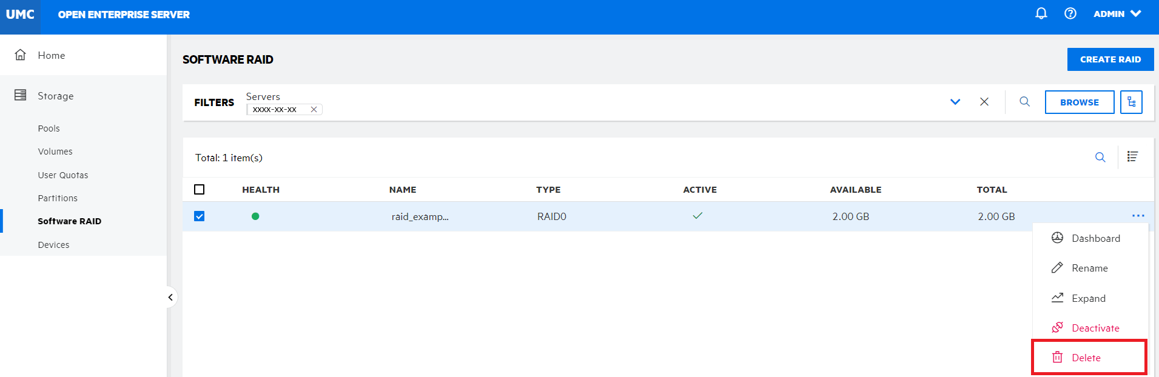Clear all filters with the X icon
Viewport: 1159px width, 377px height.
[x=984, y=102]
